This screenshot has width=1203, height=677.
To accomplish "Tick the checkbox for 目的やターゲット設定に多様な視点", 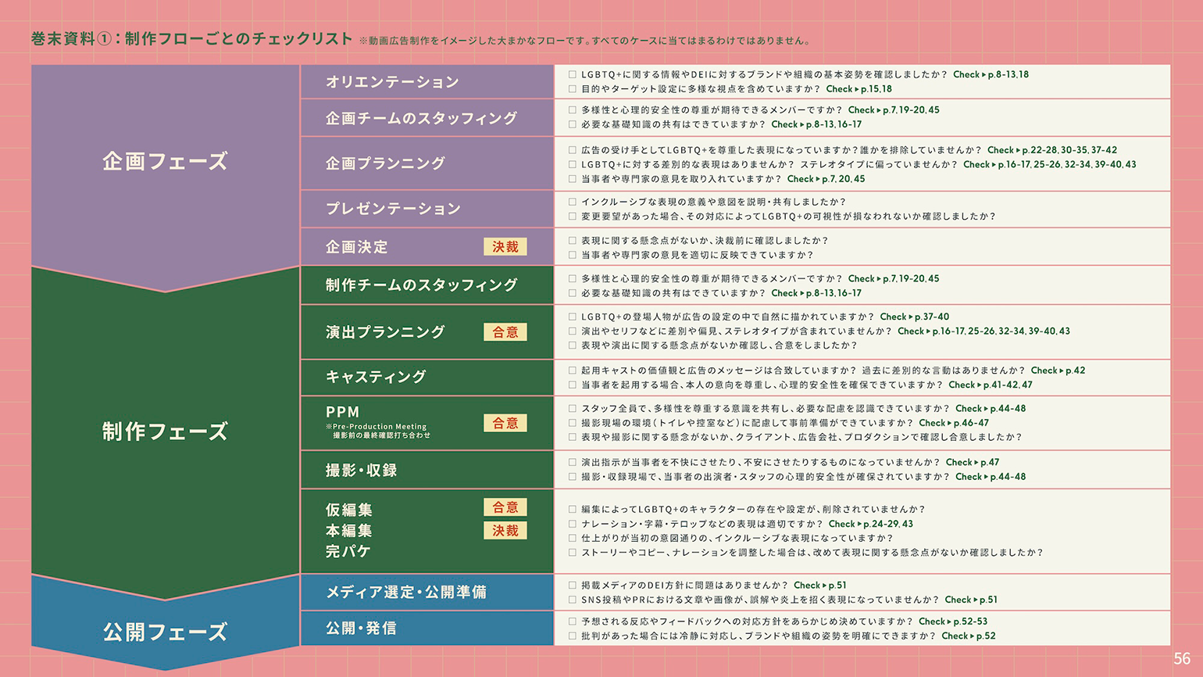I will (573, 89).
